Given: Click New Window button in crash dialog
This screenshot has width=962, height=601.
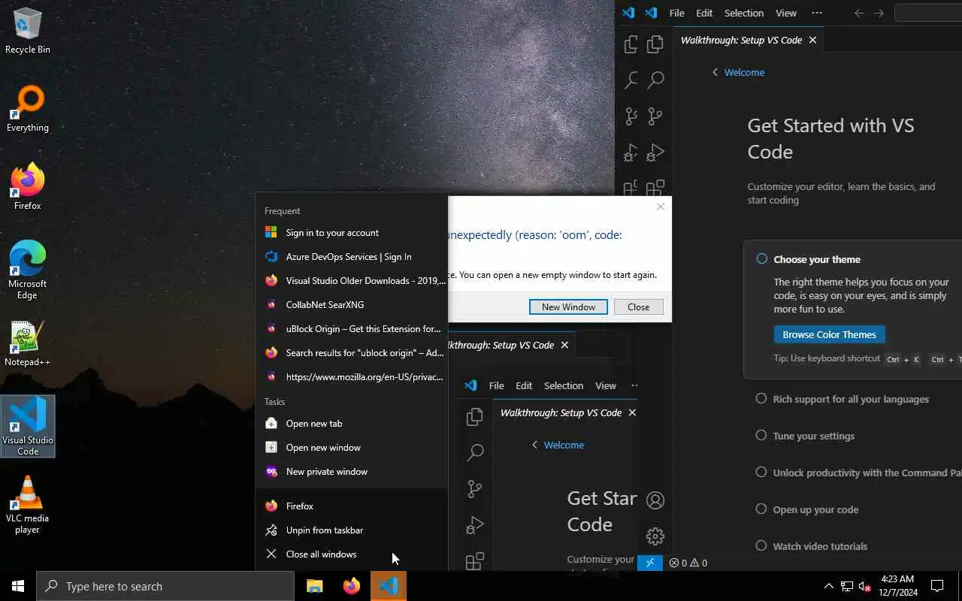Looking at the screenshot, I should pos(568,307).
